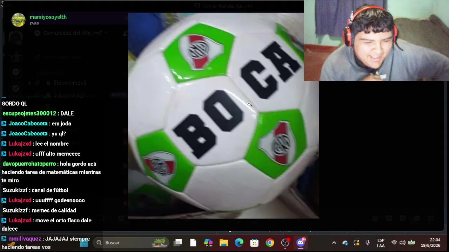Viewport: 449px width, 252px height.
Task: Click chat username davopuerrohatoperro
Action: pyautogui.click(x=29, y=164)
